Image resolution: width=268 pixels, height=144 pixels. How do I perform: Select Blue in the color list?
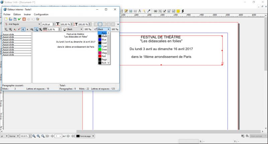[102, 39]
